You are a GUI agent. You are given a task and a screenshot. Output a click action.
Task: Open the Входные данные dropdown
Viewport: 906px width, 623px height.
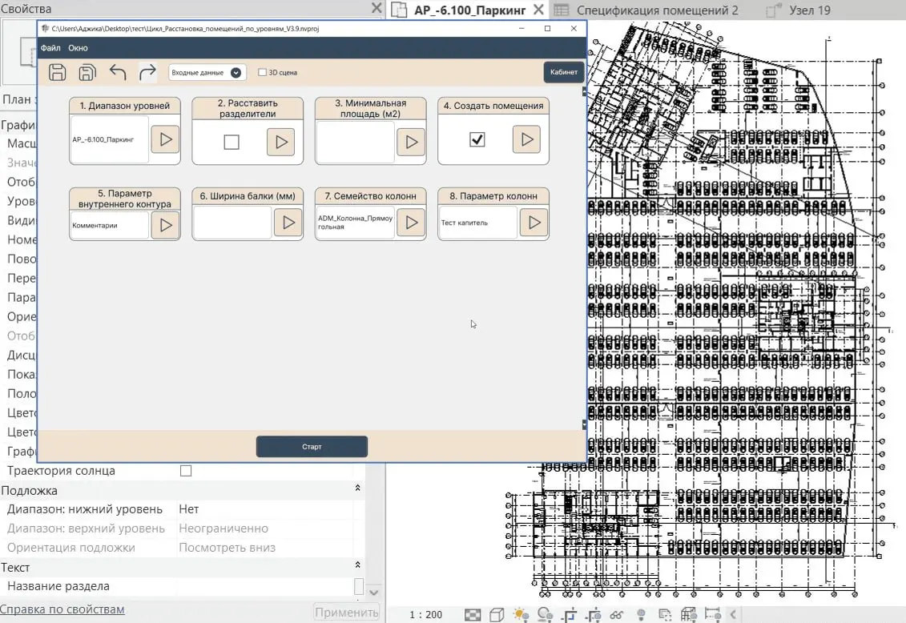(x=207, y=72)
